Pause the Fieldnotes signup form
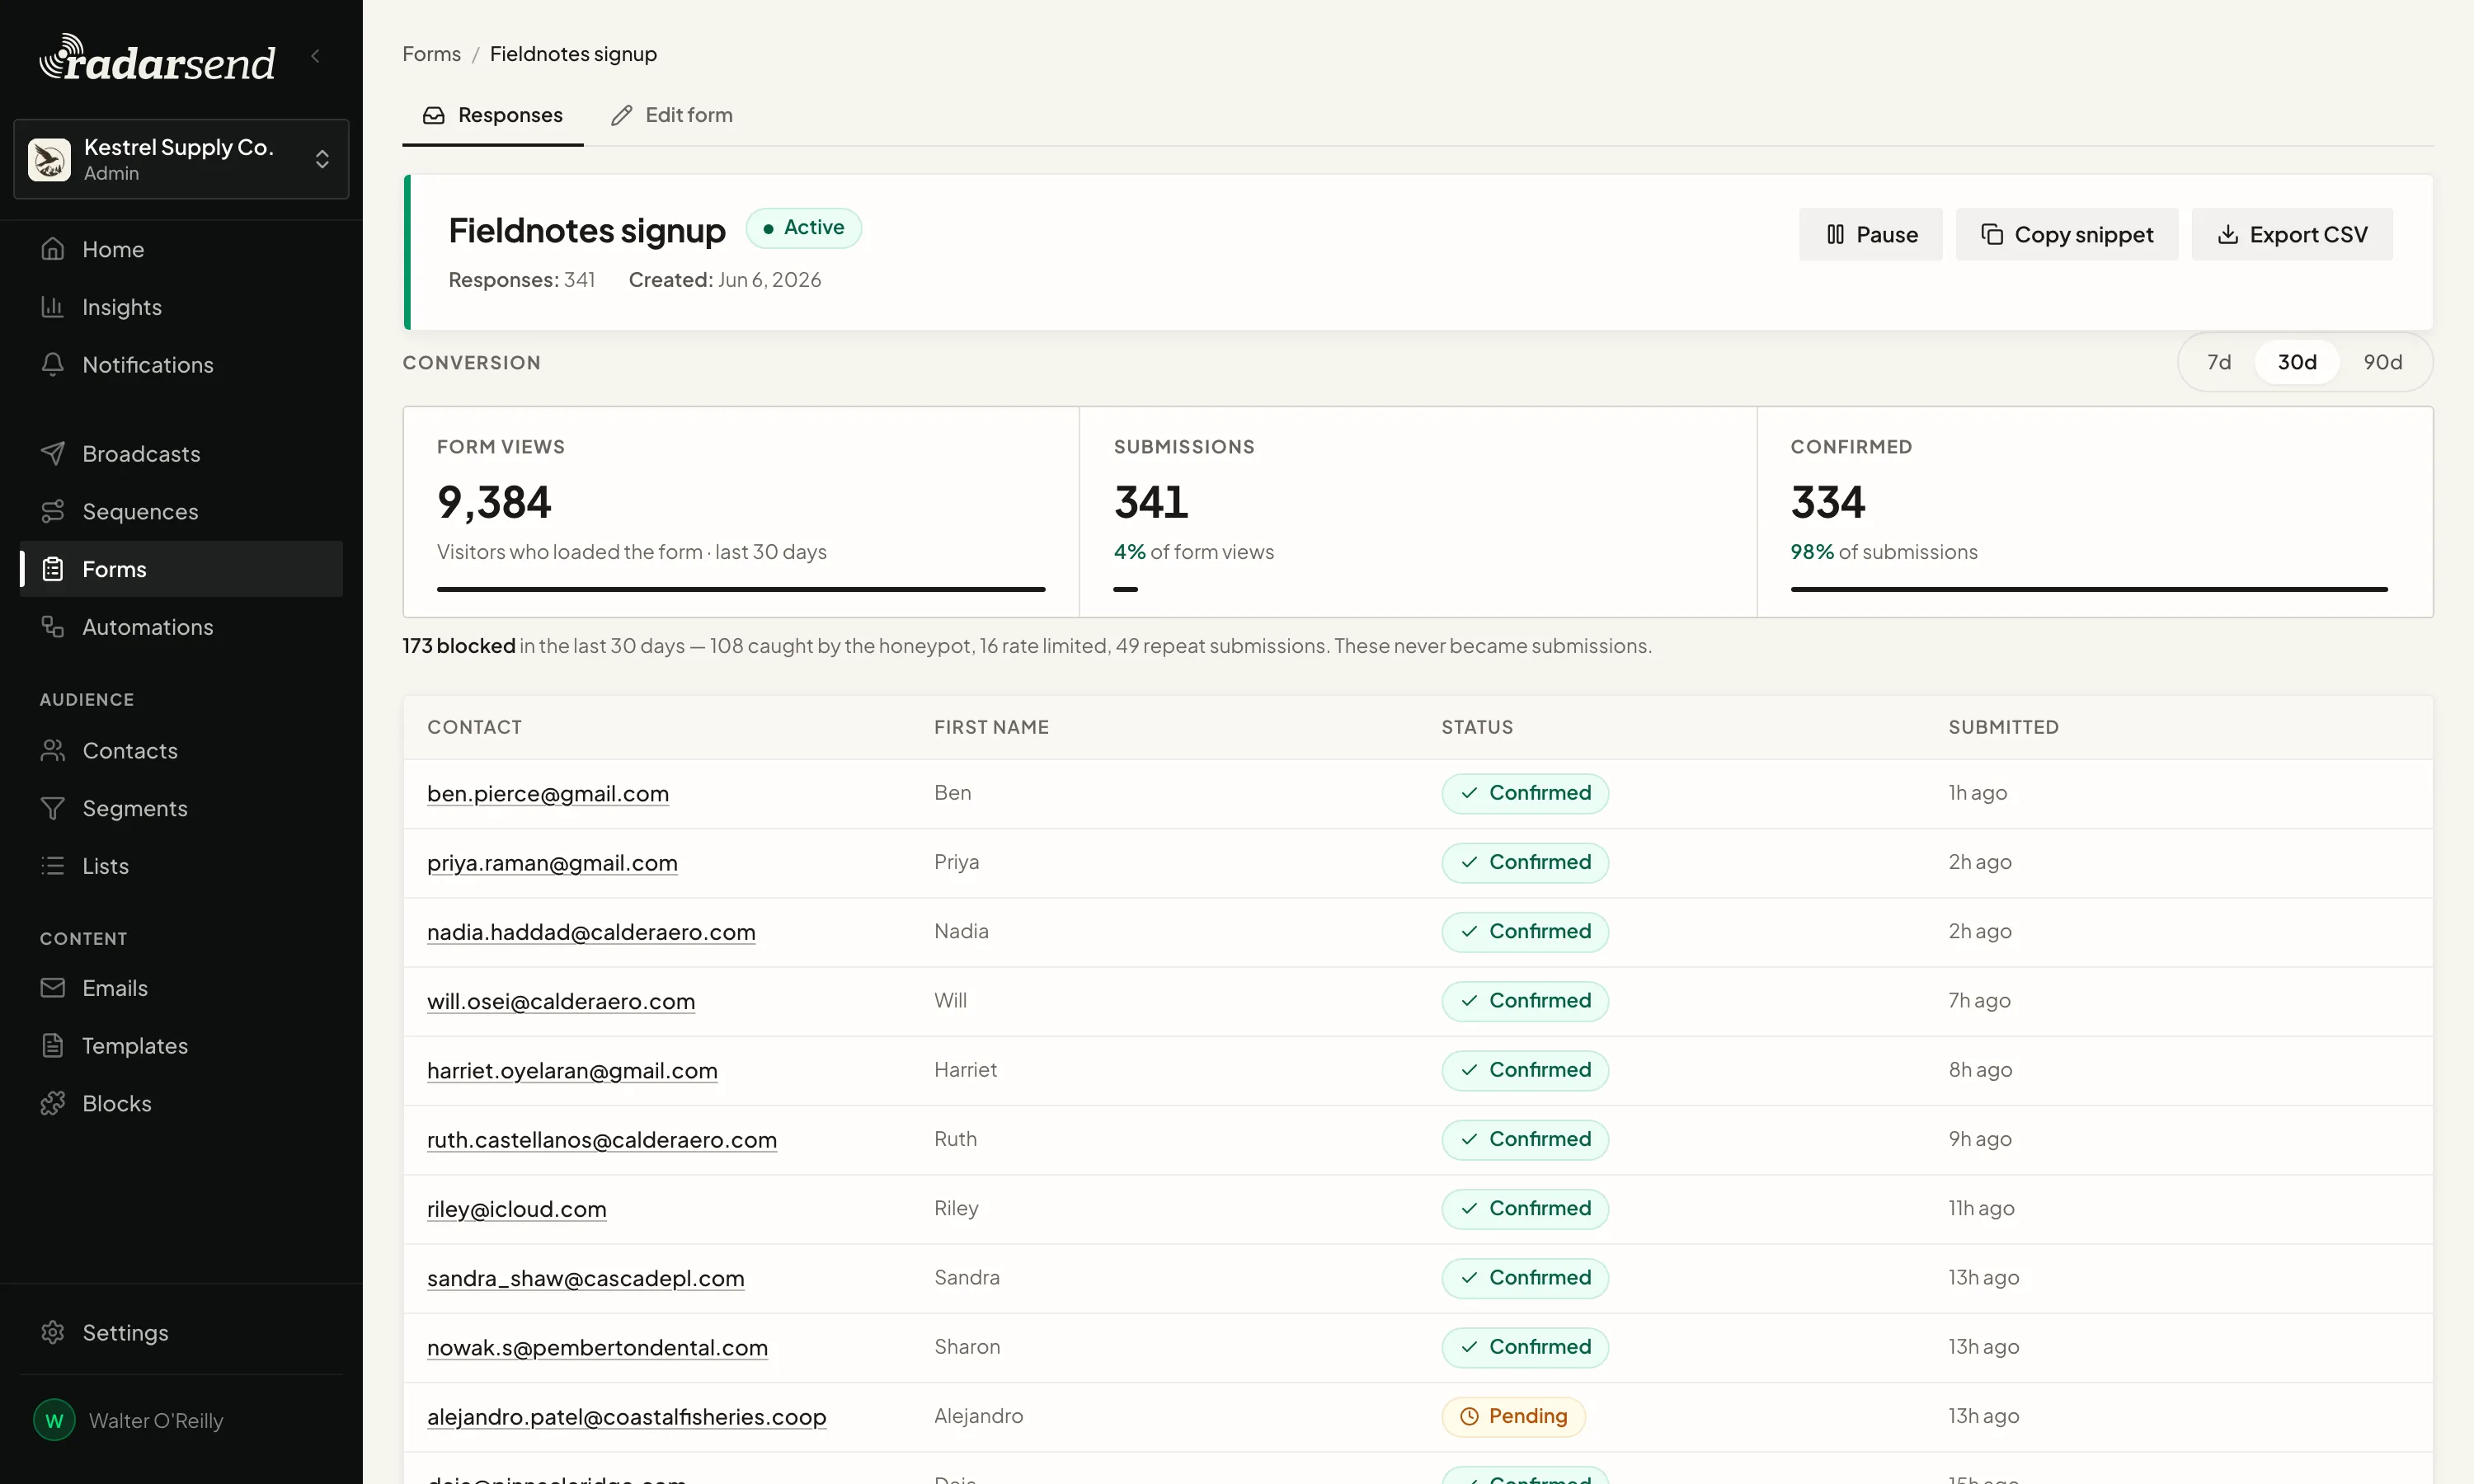 click(x=1871, y=234)
